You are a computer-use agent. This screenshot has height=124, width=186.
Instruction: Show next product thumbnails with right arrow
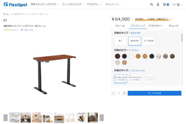102,118
